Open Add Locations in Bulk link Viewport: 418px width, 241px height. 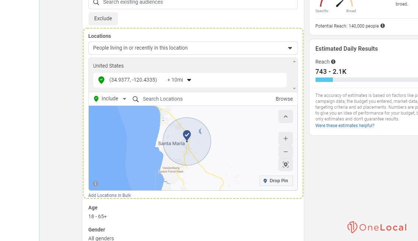[x=109, y=195]
